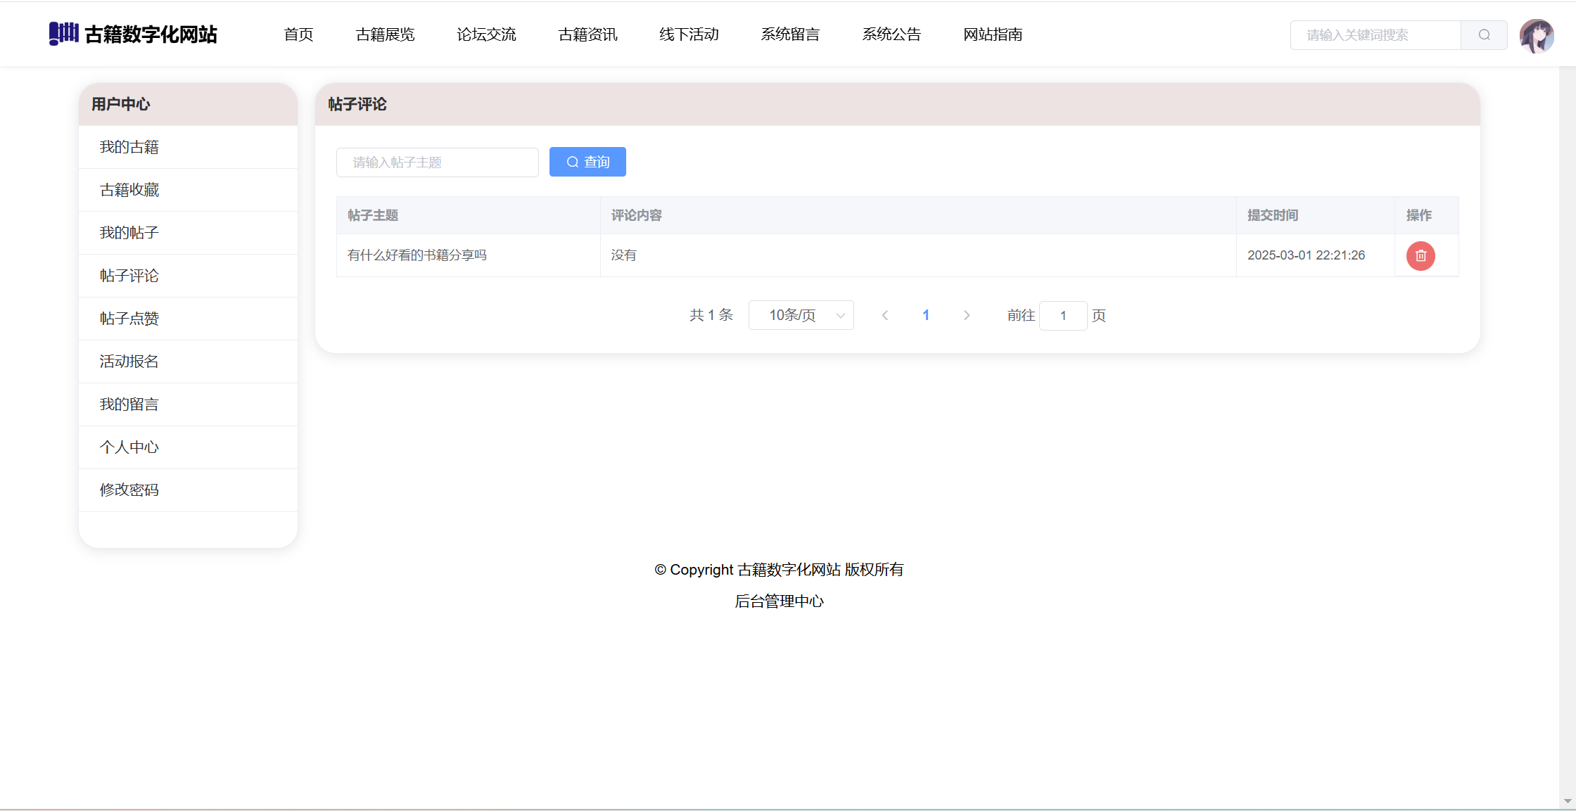Image resolution: width=1576 pixels, height=811 pixels.
Task: Click the header search magnifier icon
Action: click(x=1484, y=35)
